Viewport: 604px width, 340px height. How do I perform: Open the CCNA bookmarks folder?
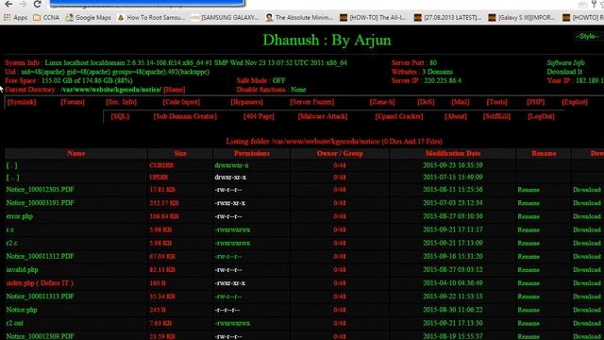pyautogui.click(x=46, y=17)
